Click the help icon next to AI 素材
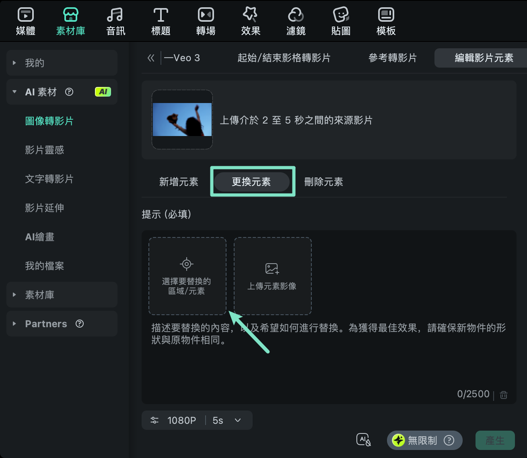 point(69,92)
